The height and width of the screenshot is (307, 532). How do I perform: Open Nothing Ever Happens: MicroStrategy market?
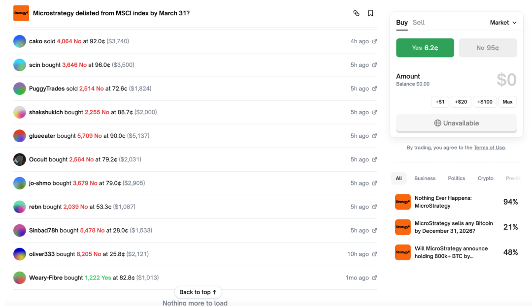pyautogui.click(x=456, y=202)
